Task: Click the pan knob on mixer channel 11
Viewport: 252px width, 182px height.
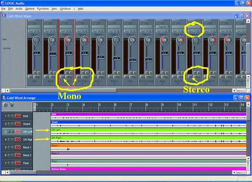Action: pyautogui.click(x=196, y=40)
